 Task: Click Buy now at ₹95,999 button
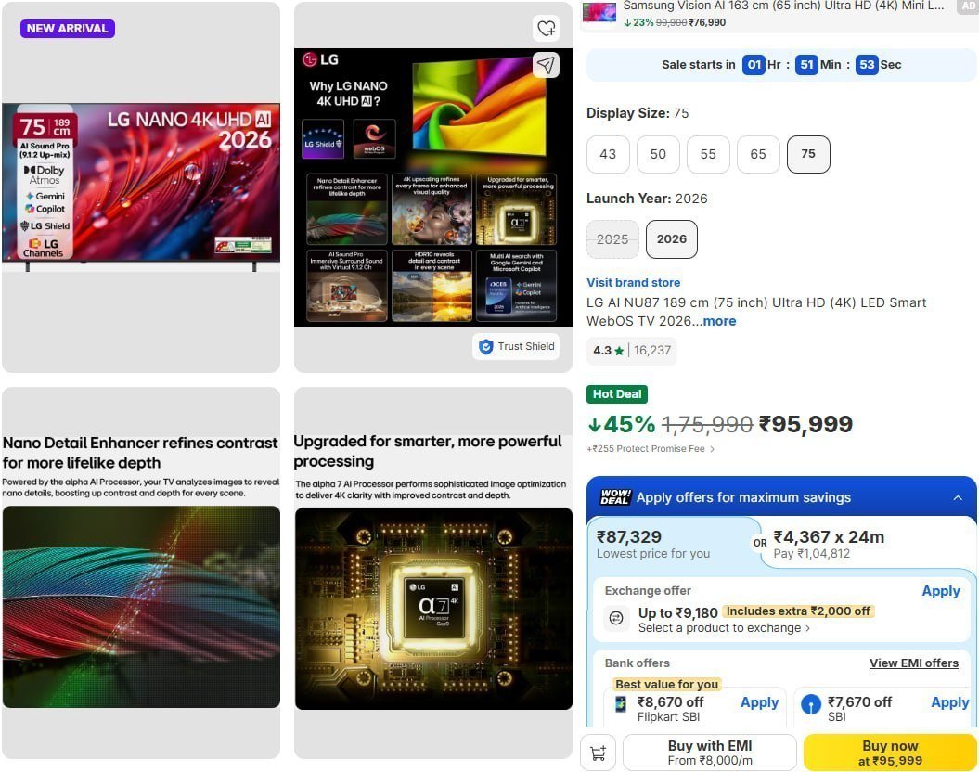(890, 753)
